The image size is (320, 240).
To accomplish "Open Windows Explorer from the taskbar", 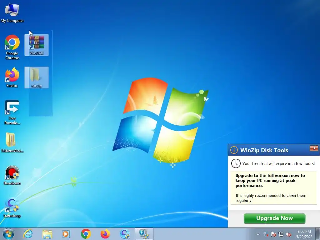I will pyautogui.click(x=47, y=234).
